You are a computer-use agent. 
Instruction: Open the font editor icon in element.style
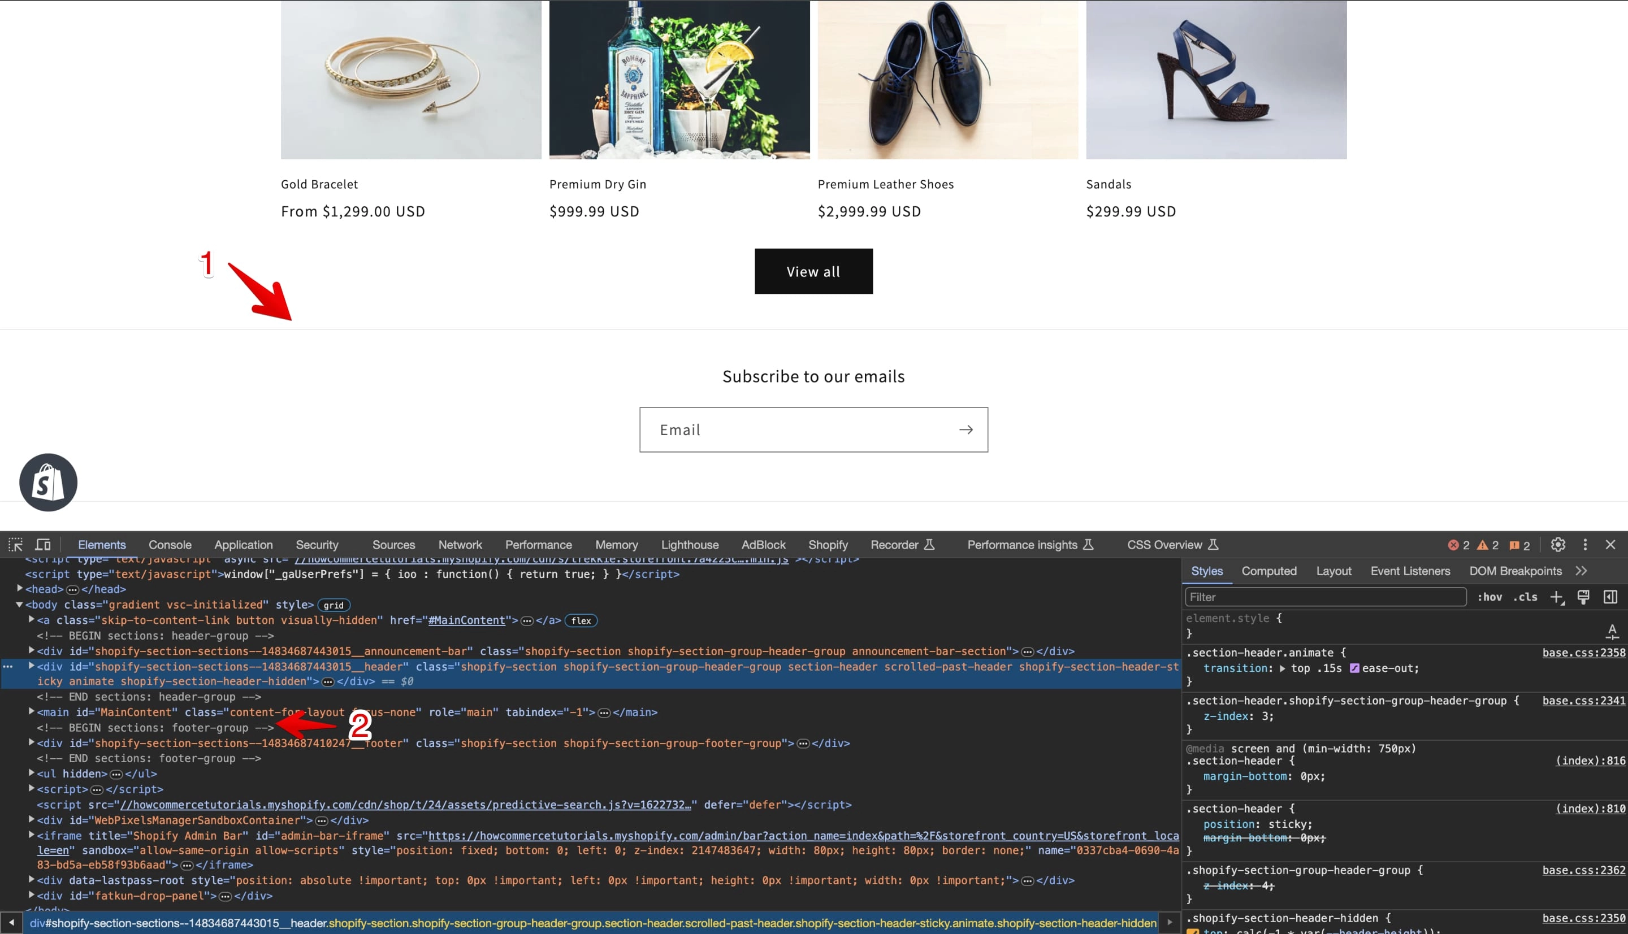1612,632
